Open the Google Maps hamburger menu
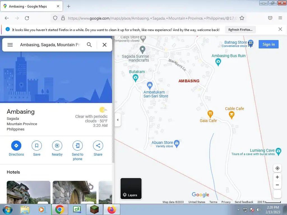This screenshot has height=215, width=287. click(10, 45)
